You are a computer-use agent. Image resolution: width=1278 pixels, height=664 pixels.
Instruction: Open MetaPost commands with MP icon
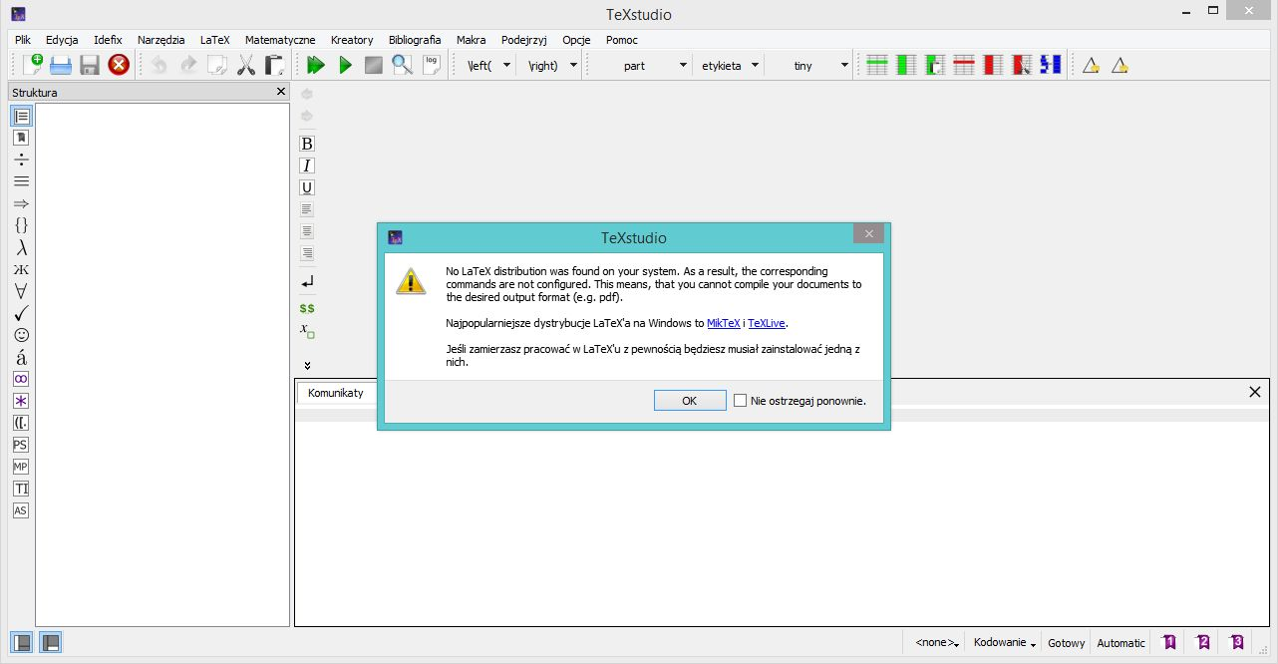tap(21, 467)
